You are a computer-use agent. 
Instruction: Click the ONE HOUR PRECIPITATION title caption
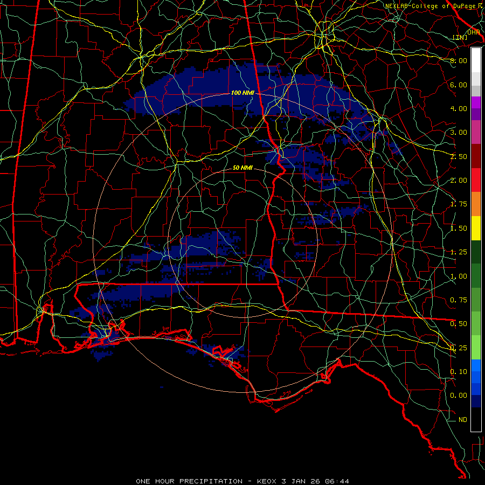pos(242,481)
